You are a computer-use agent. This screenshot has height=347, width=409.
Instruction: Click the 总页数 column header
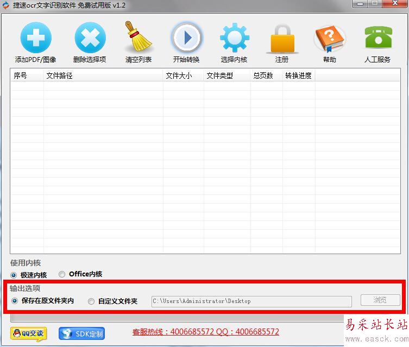(266, 75)
